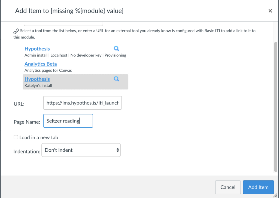Click the dialog vertical scrollbar
Viewport: 279px width, 198px height.
pyautogui.click(x=276, y=107)
